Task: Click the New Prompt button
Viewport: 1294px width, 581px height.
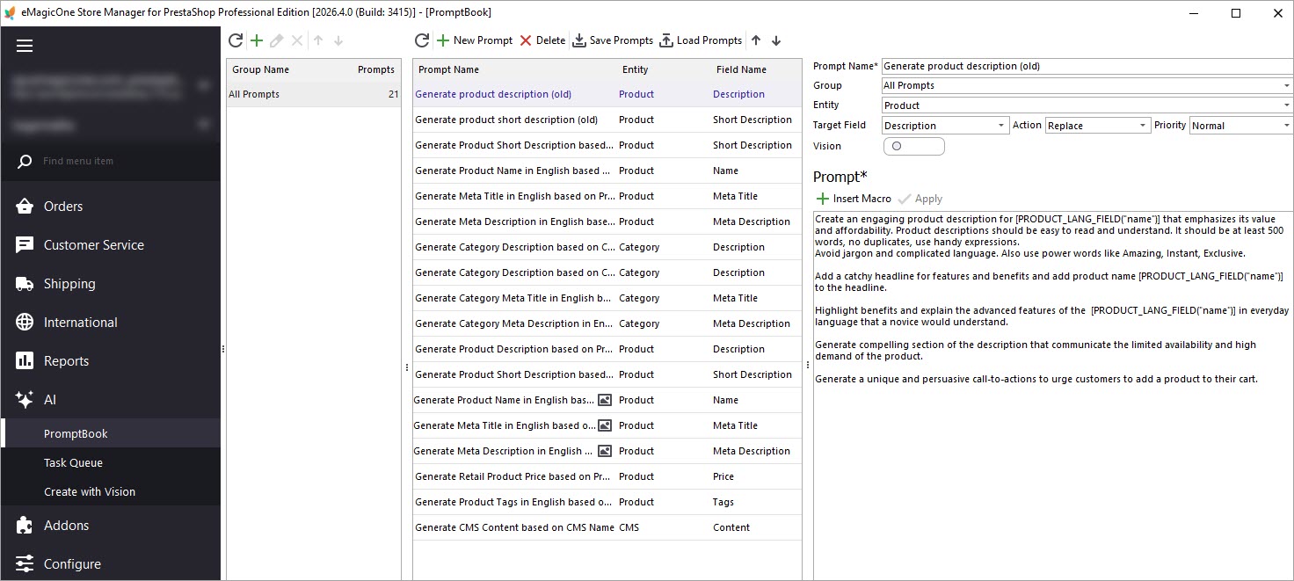Action: point(474,40)
